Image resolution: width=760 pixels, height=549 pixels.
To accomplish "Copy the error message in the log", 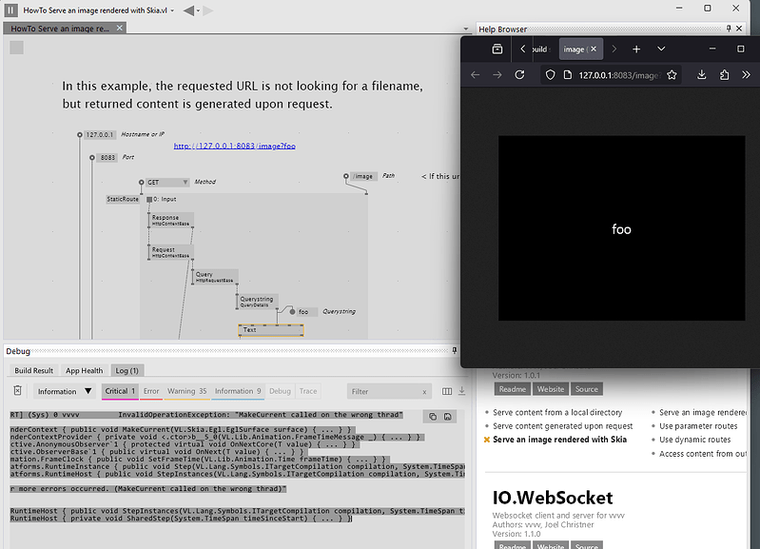I will (x=433, y=416).
